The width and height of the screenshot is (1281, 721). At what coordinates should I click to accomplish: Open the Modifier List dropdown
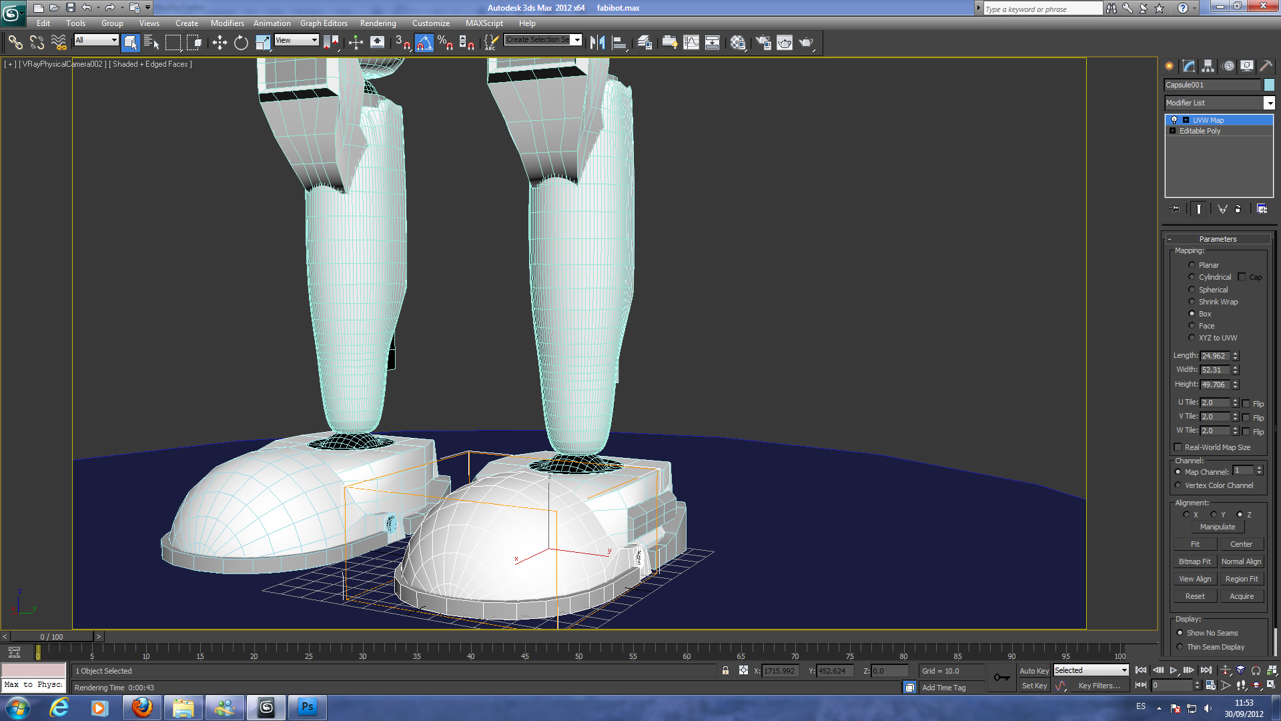pyautogui.click(x=1269, y=103)
